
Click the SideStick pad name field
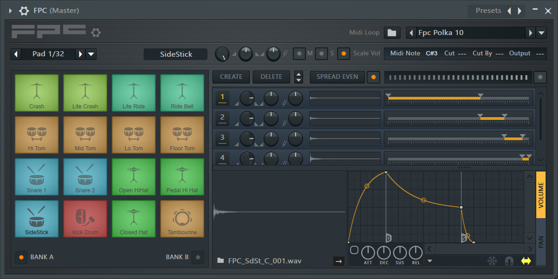(x=176, y=54)
